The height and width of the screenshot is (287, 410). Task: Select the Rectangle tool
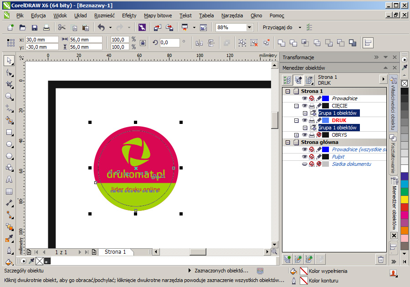[9, 133]
